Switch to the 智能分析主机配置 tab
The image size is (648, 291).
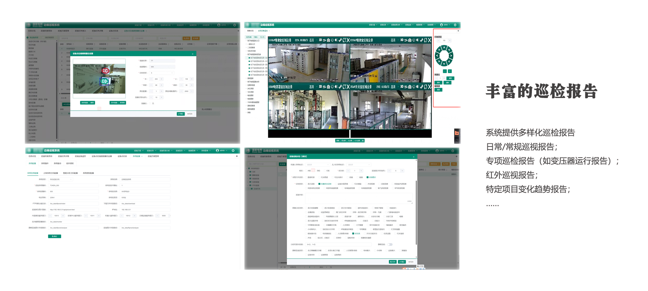[x=70, y=173]
